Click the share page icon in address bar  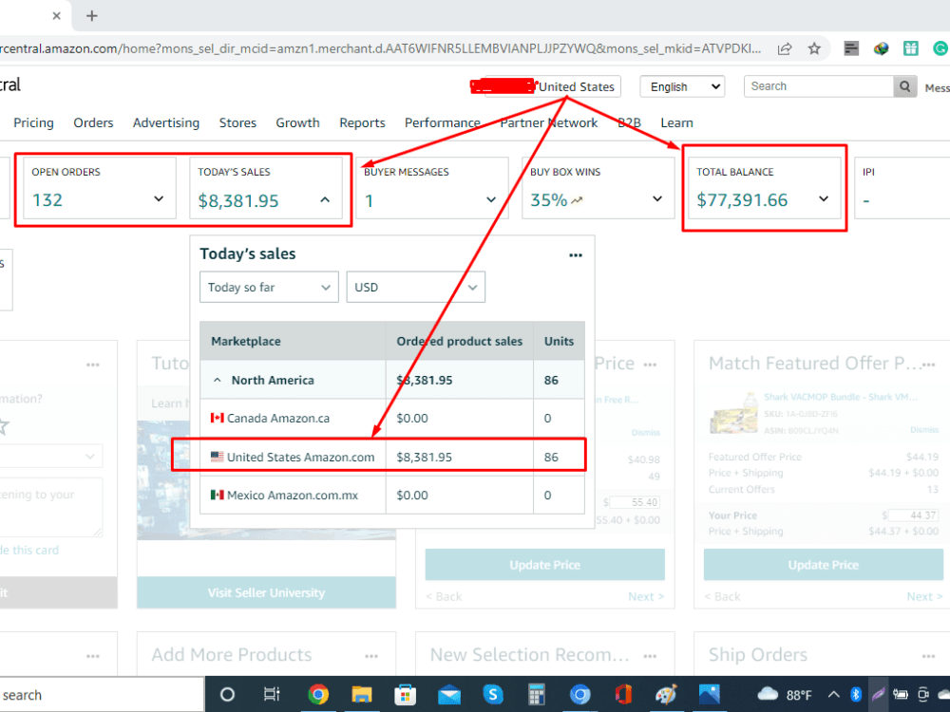pos(785,49)
